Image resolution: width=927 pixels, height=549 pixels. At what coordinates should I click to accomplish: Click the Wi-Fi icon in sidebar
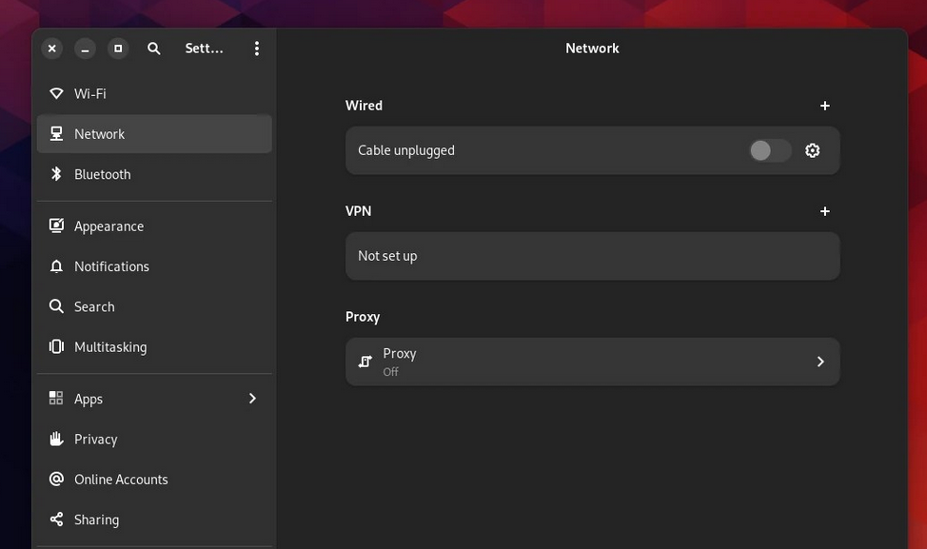pyautogui.click(x=56, y=93)
